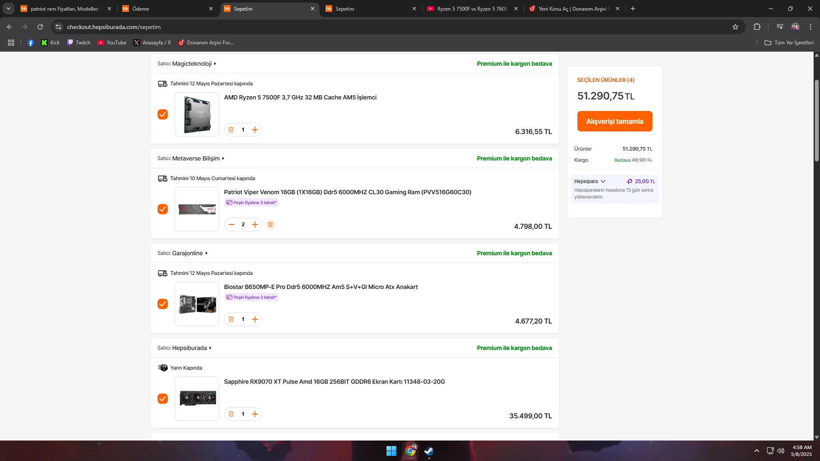Viewport: 820px width, 461px height.
Task: Click Alışverişi tamamla button
Action: pyautogui.click(x=615, y=121)
